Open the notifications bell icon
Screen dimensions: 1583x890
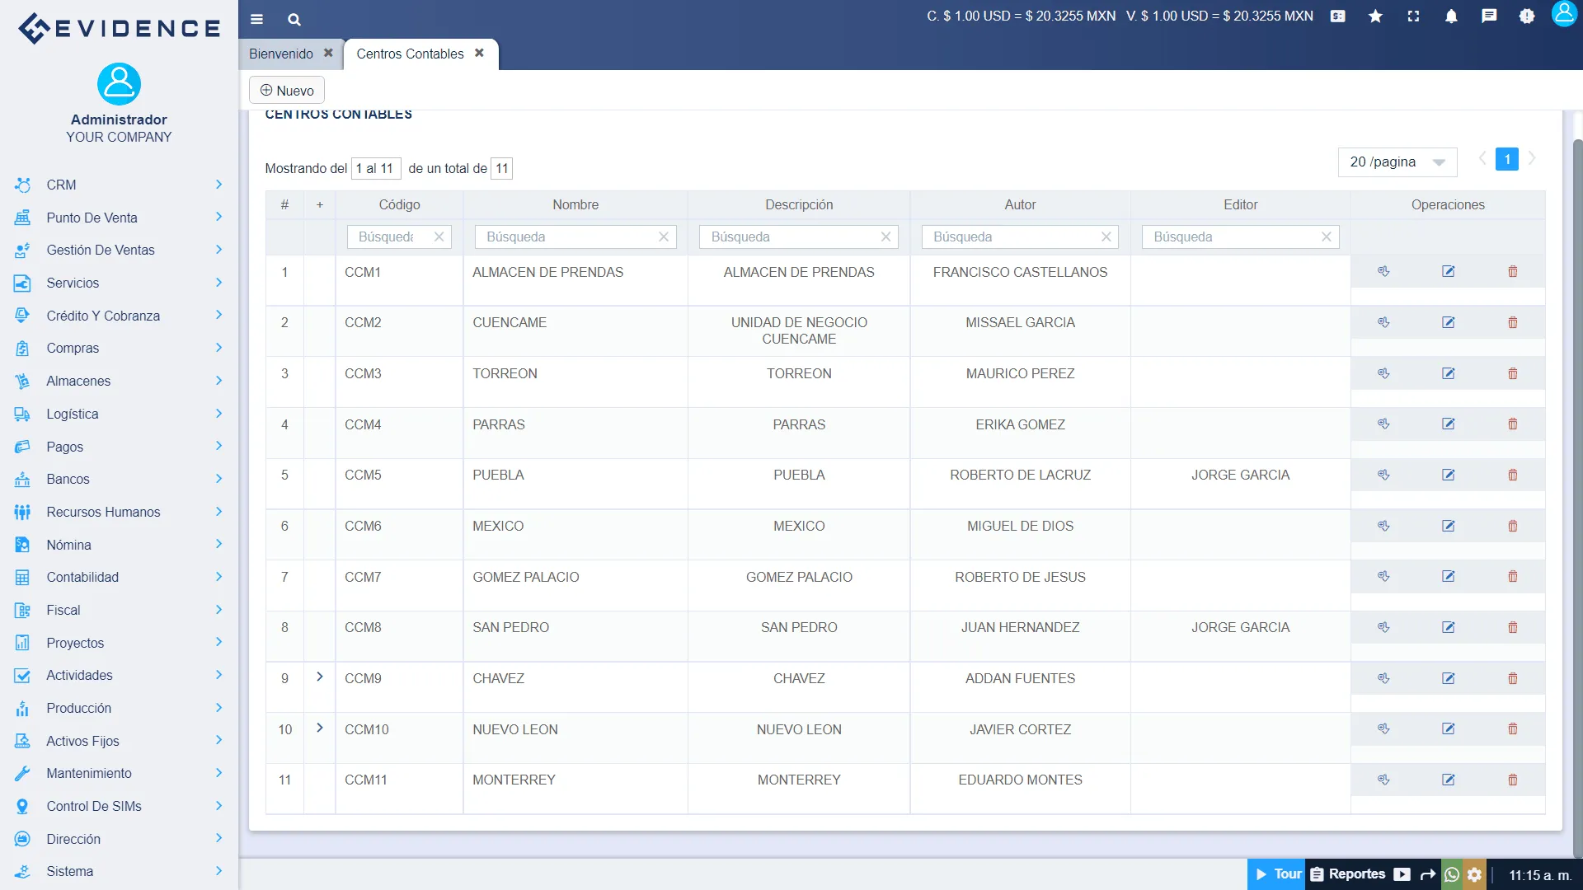1452,16
